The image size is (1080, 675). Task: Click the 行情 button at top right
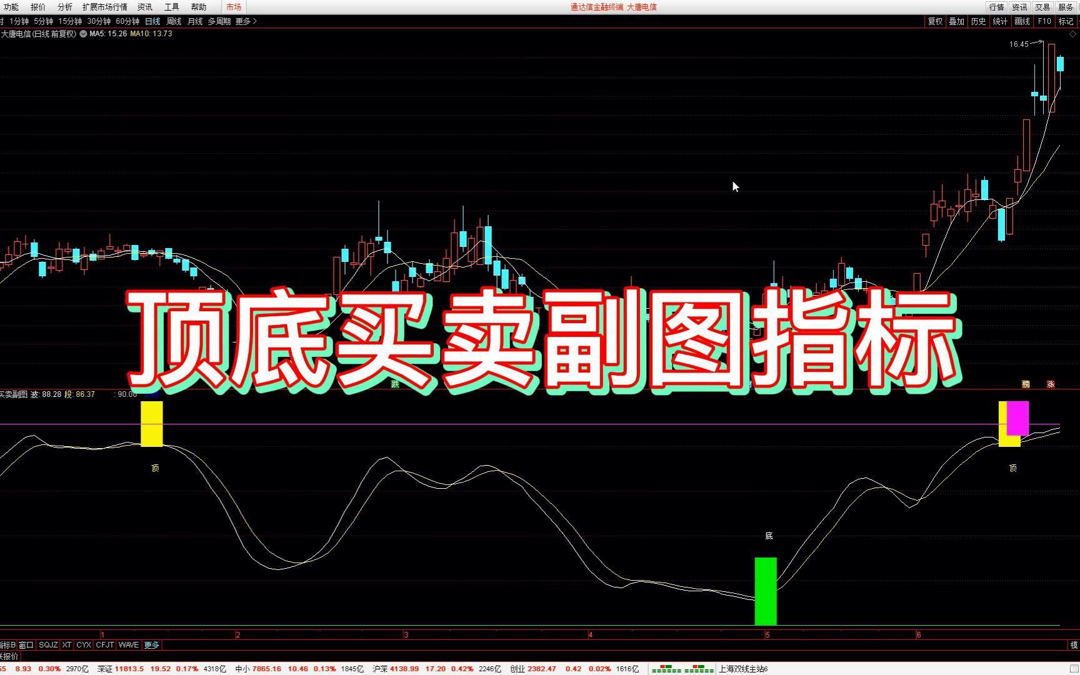point(996,7)
